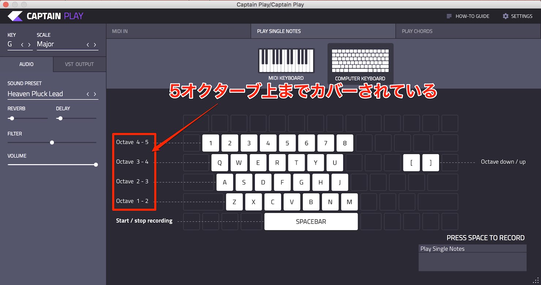Go to previous scale with left chevron
Image resolution: width=541 pixels, height=285 pixels.
click(88, 45)
